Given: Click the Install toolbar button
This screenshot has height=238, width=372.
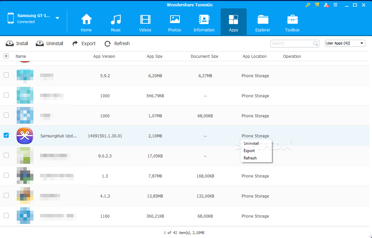Looking at the screenshot, I should click(17, 43).
